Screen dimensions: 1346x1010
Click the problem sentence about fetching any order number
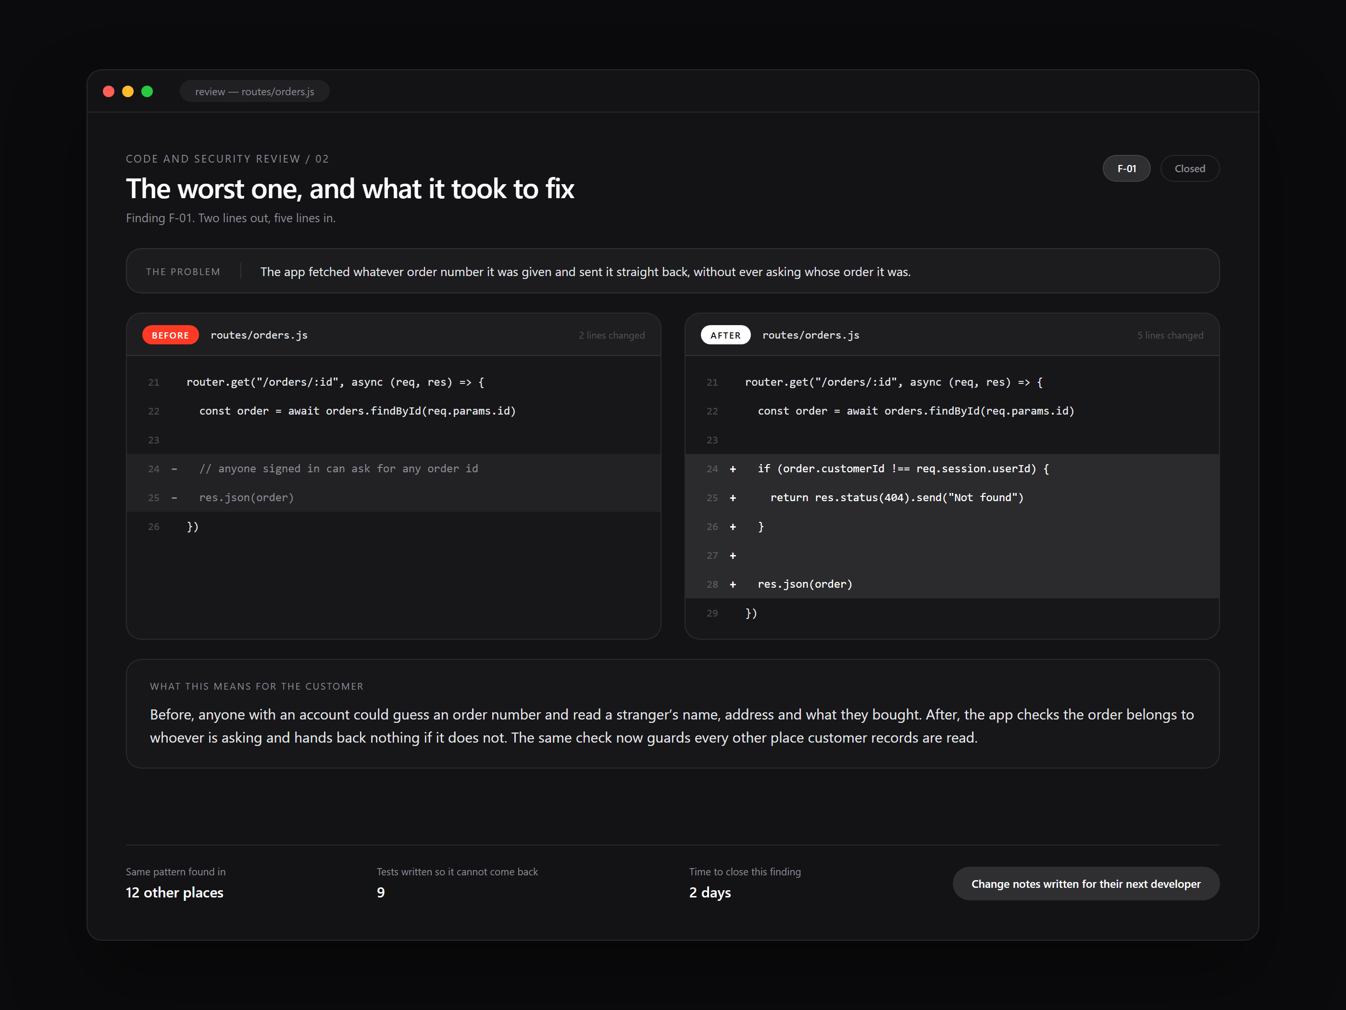point(586,272)
